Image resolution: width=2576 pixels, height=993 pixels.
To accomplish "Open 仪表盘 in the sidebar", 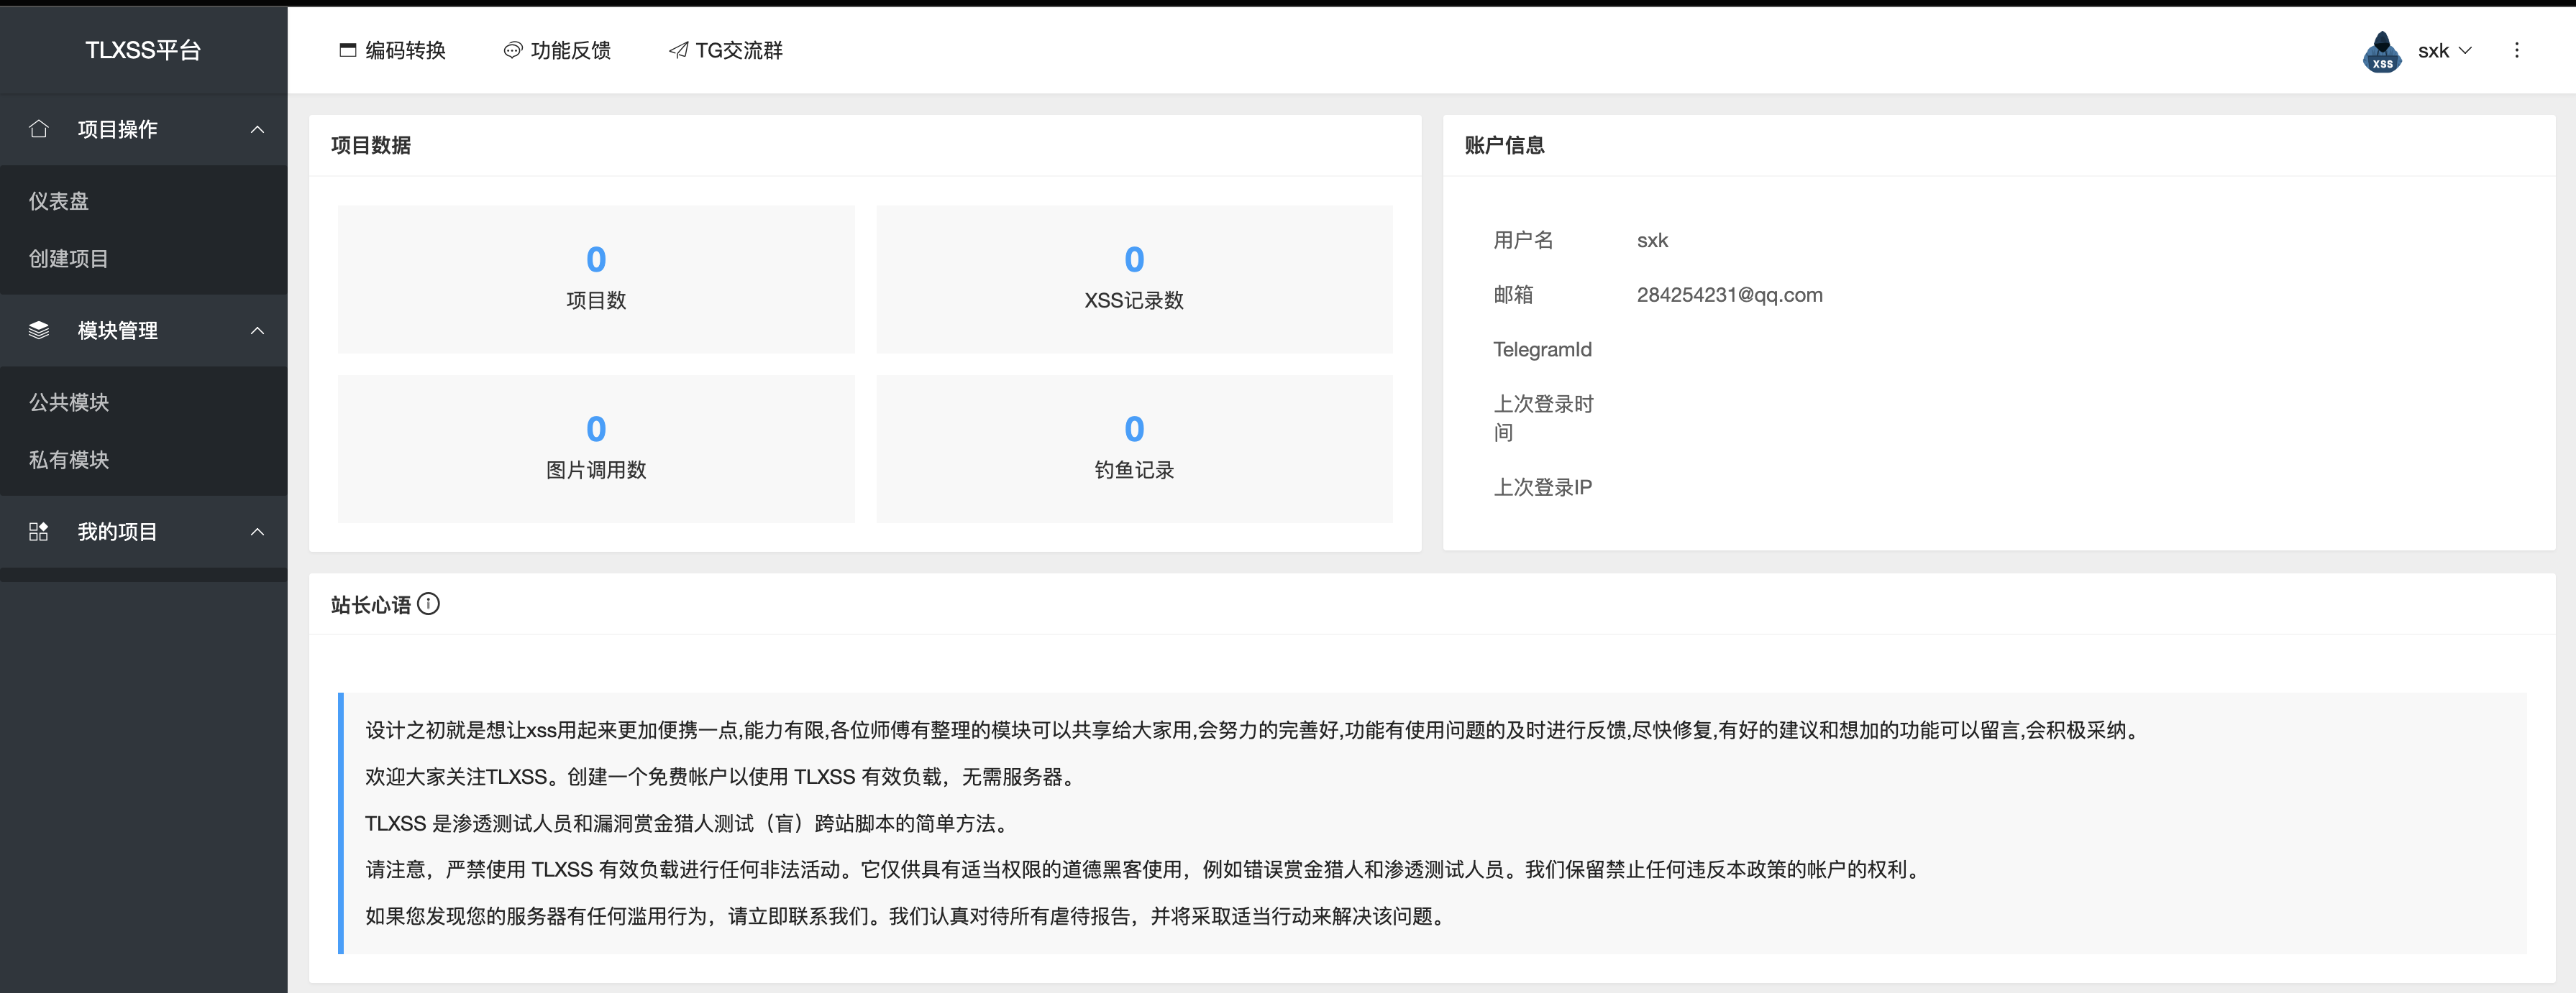I will [x=59, y=200].
